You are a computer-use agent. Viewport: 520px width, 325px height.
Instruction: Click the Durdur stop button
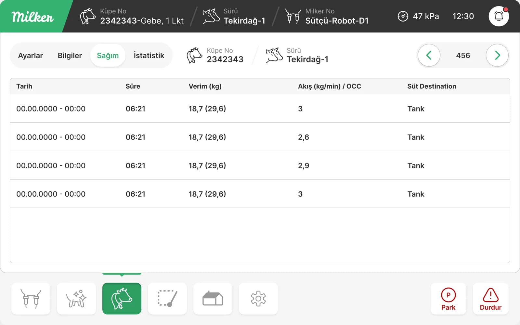click(491, 299)
